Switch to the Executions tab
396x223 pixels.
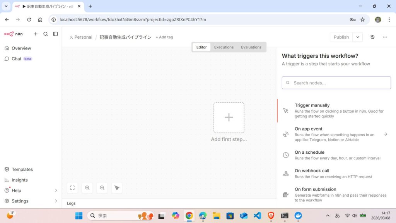(x=224, y=47)
